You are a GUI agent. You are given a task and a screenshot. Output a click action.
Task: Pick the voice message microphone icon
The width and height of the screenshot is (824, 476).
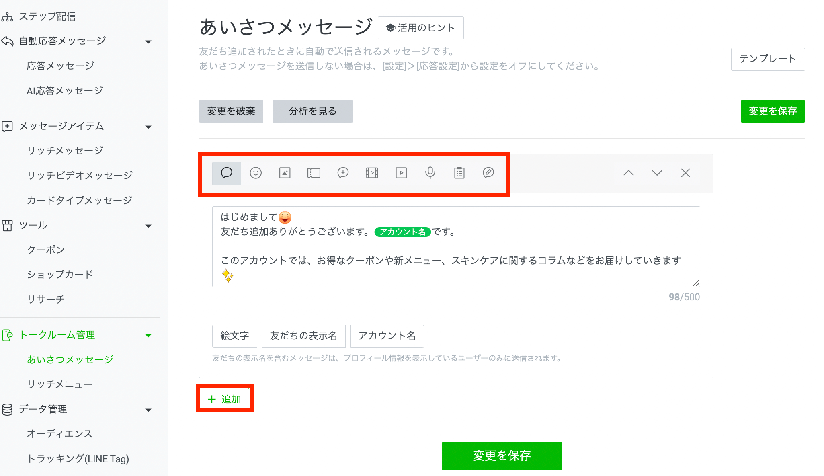[x=430, y=173]
